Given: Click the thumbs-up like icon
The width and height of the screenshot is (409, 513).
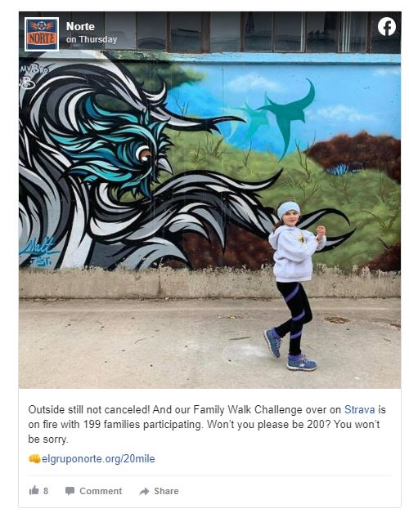Looking at the screenshot, I should pyautogui.click(x=34, y=490).
